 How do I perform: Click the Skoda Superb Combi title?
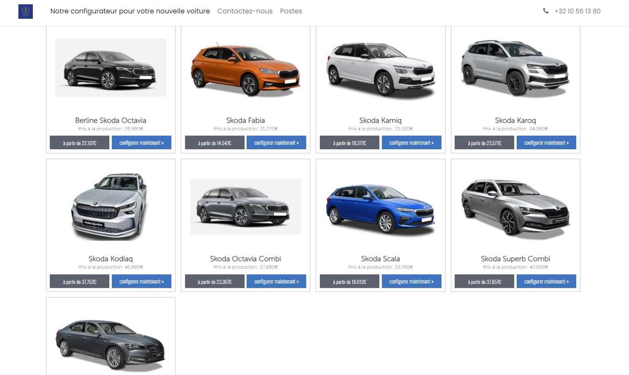point(515,258)
